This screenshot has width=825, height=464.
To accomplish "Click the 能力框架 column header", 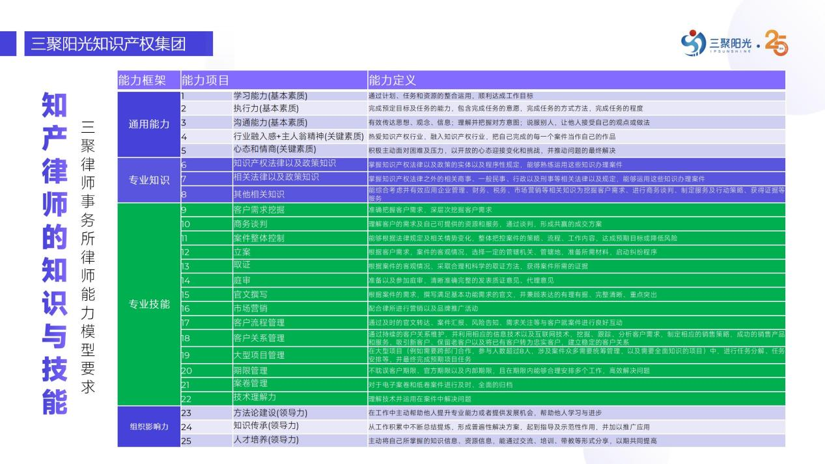I will click(148, 81).
